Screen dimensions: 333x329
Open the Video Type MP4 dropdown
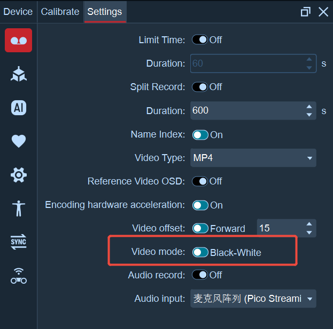(x=253, y=158)
